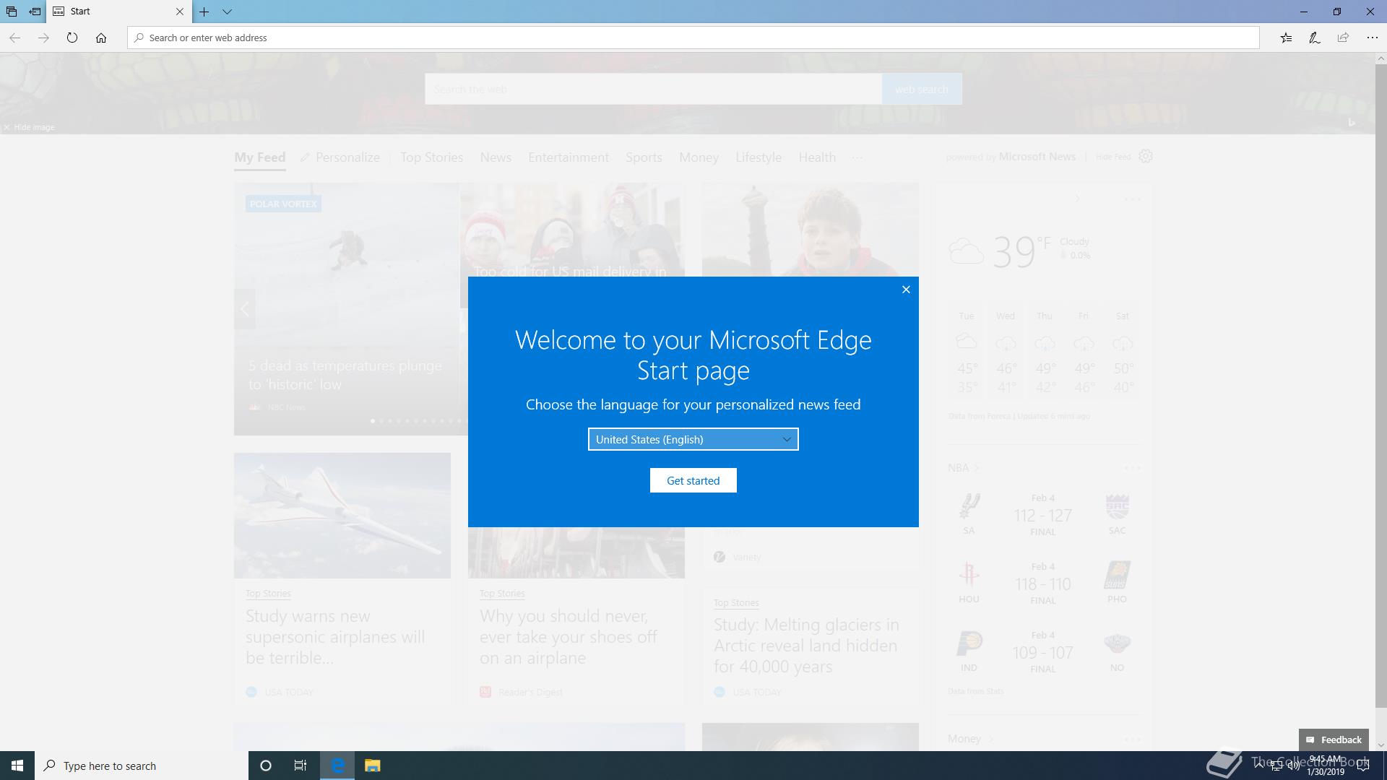Image resolution: width=1387 pixels, height=780 pixels.
Task: Click the web search button
Action: click(922, 89)
